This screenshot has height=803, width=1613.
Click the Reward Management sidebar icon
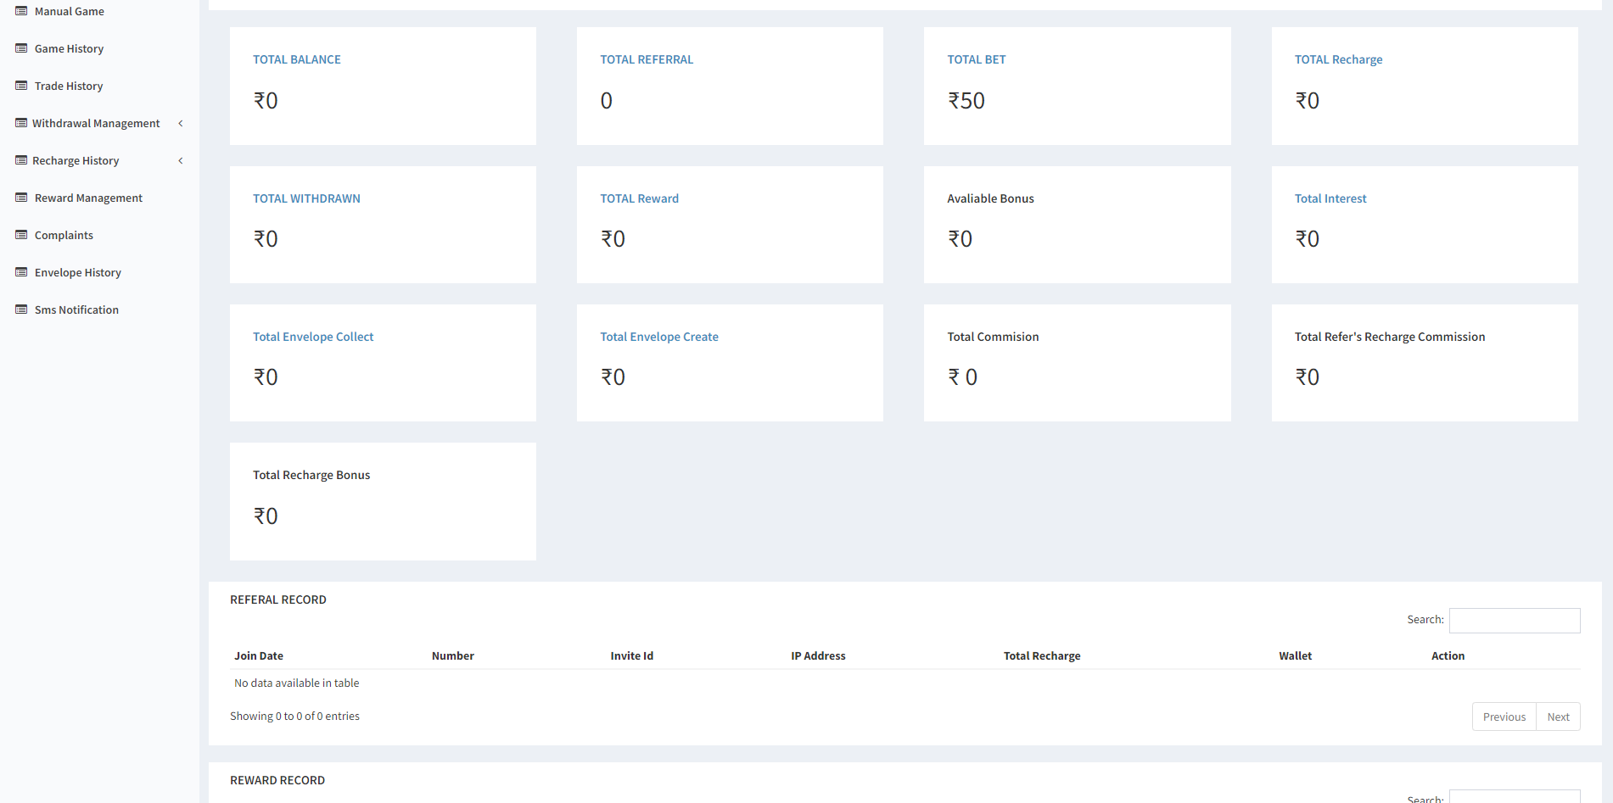[21, 198]
